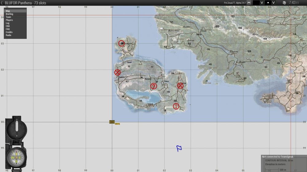The image size is (307, 172).
Task: Click the red crossed marker on west coast
Action: (117, 72)
